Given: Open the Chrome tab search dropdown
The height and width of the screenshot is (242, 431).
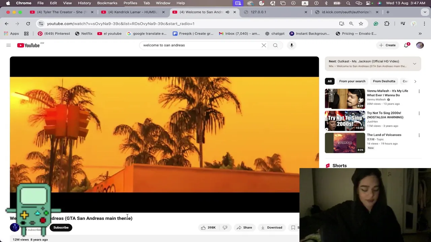Looking at the screenshot, I should pos(425,12).
